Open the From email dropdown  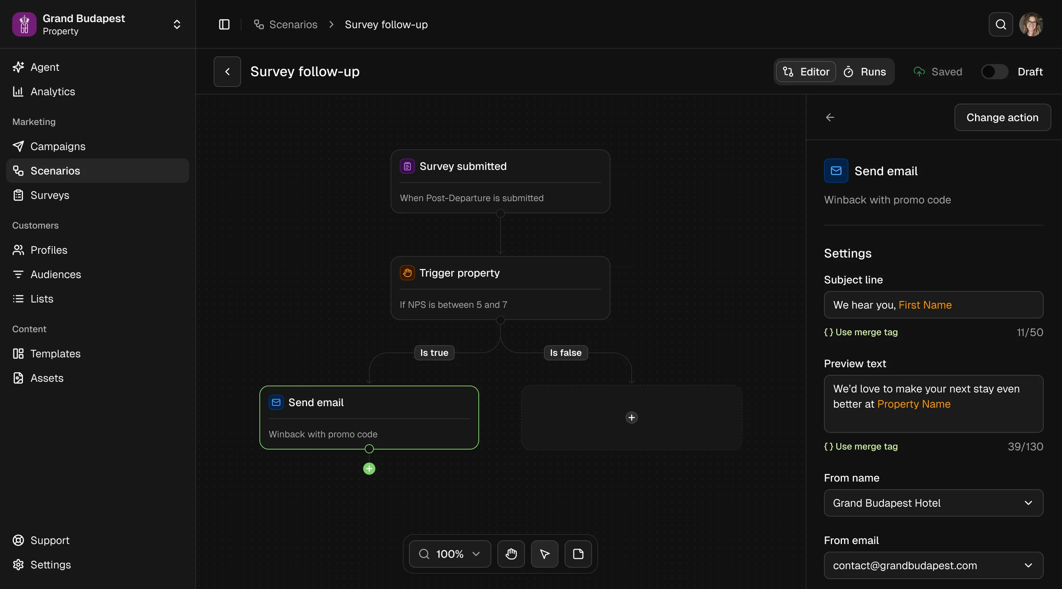[933, 565]
